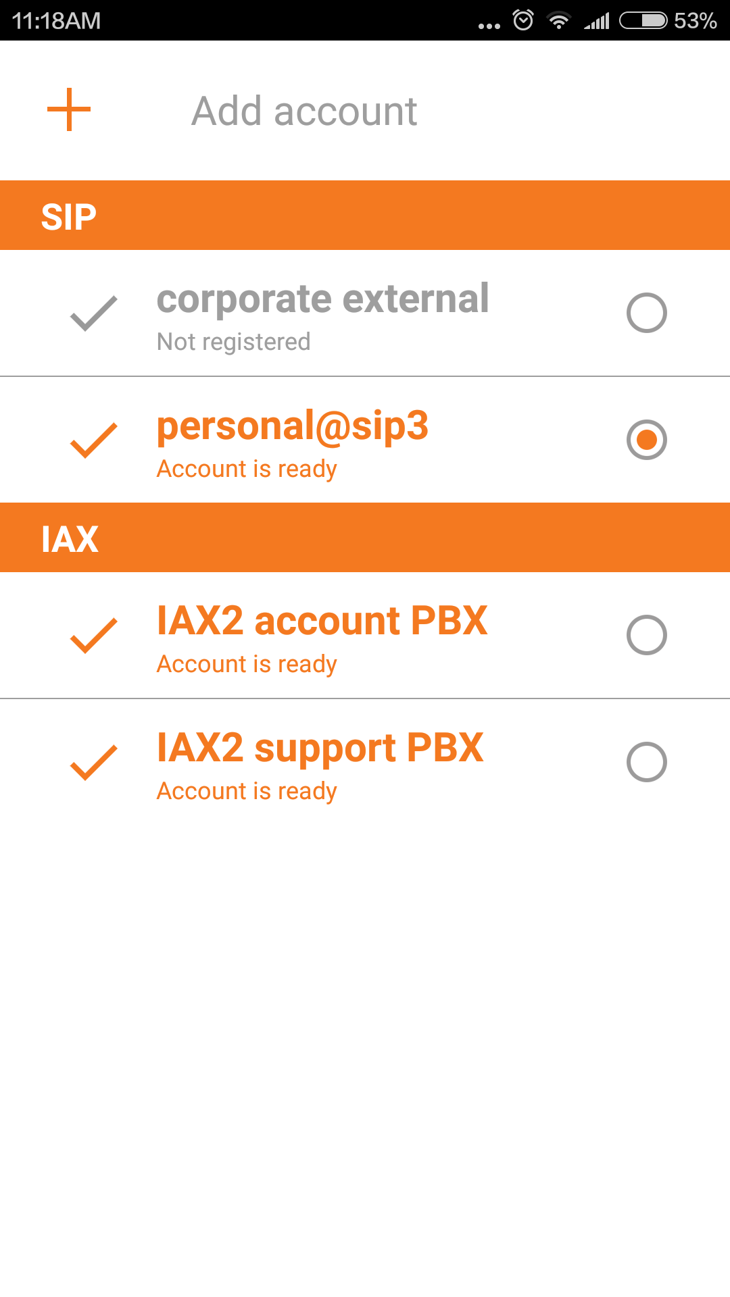Tap the alarm clock status icon
Screen dimensions: 730x1297
click(523, 20)
